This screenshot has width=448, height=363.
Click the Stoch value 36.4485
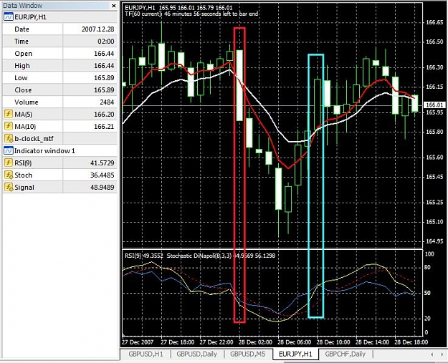pos(102,175)
